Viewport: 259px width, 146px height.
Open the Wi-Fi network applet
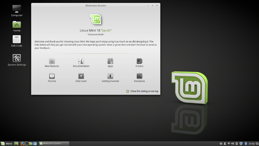pos(229,143)
